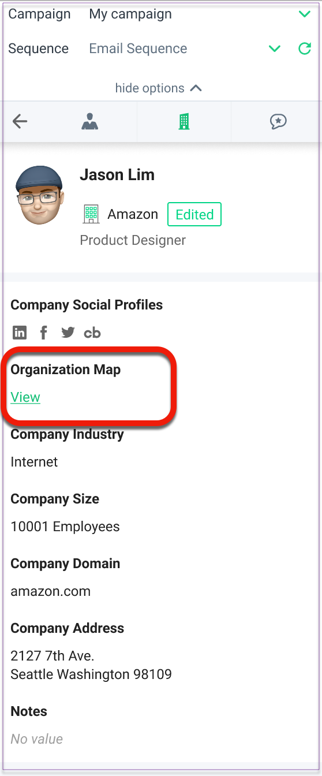This screenshot has height=776, width=322.
Task: Click the building icon beside Amazon
Action: pos(91,214)
